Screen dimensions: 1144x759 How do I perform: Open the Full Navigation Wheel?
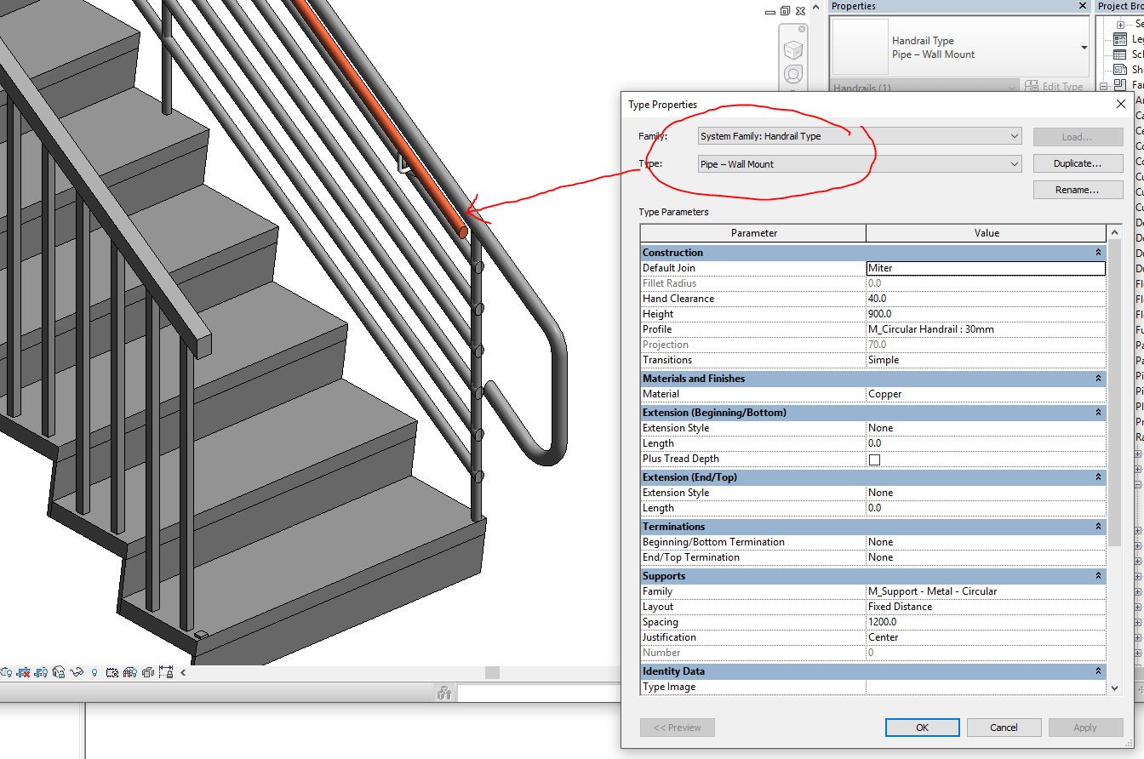point(794,74)
